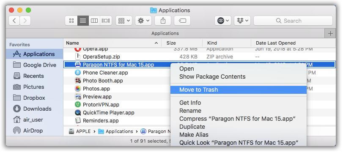Click the Preview app icon
This screenshot has width=343, height=154.
(78, 97)
